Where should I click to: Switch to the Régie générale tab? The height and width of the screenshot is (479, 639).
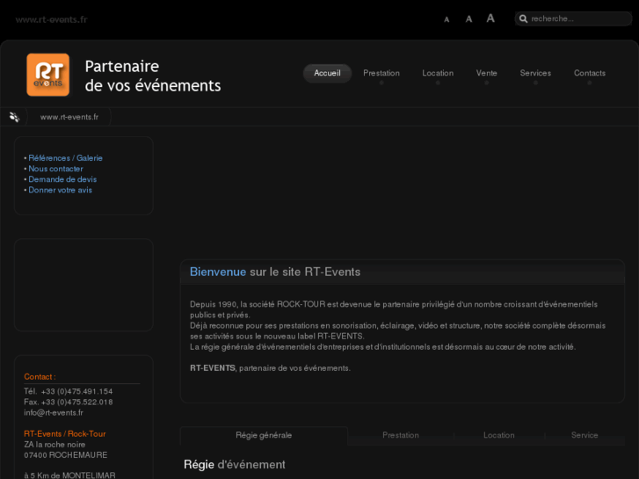click(264, 435)
